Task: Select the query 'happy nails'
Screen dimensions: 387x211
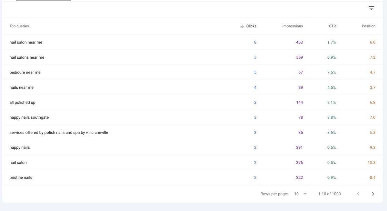Action: tap(19, 147)
